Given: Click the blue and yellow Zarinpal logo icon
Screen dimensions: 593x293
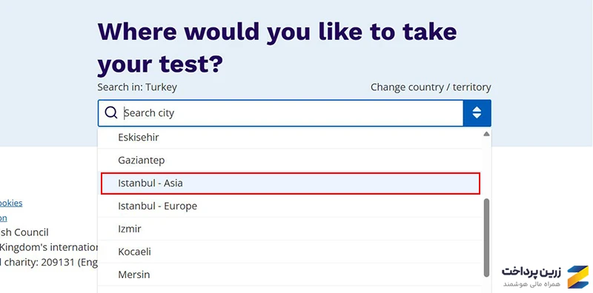Looking at the screenshot, I should coord(578,277).
